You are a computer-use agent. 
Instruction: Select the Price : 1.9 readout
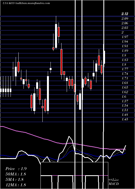click(16, 169)
